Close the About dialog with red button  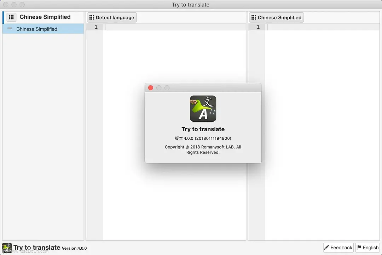pos(151,88)
